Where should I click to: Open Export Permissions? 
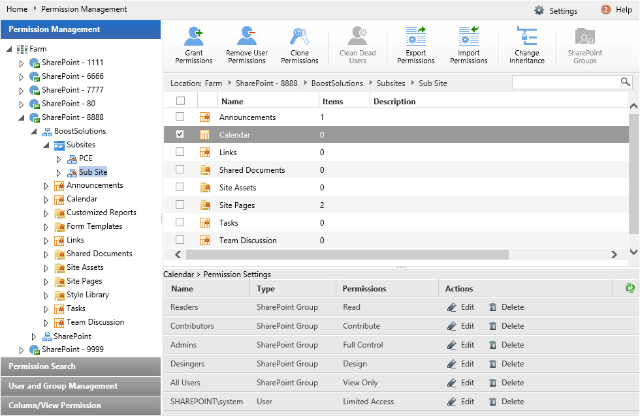415,45
